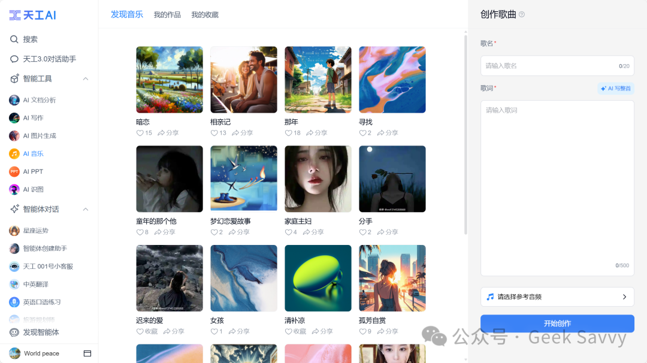Open the AI PPT icon

tap(14, 171)
